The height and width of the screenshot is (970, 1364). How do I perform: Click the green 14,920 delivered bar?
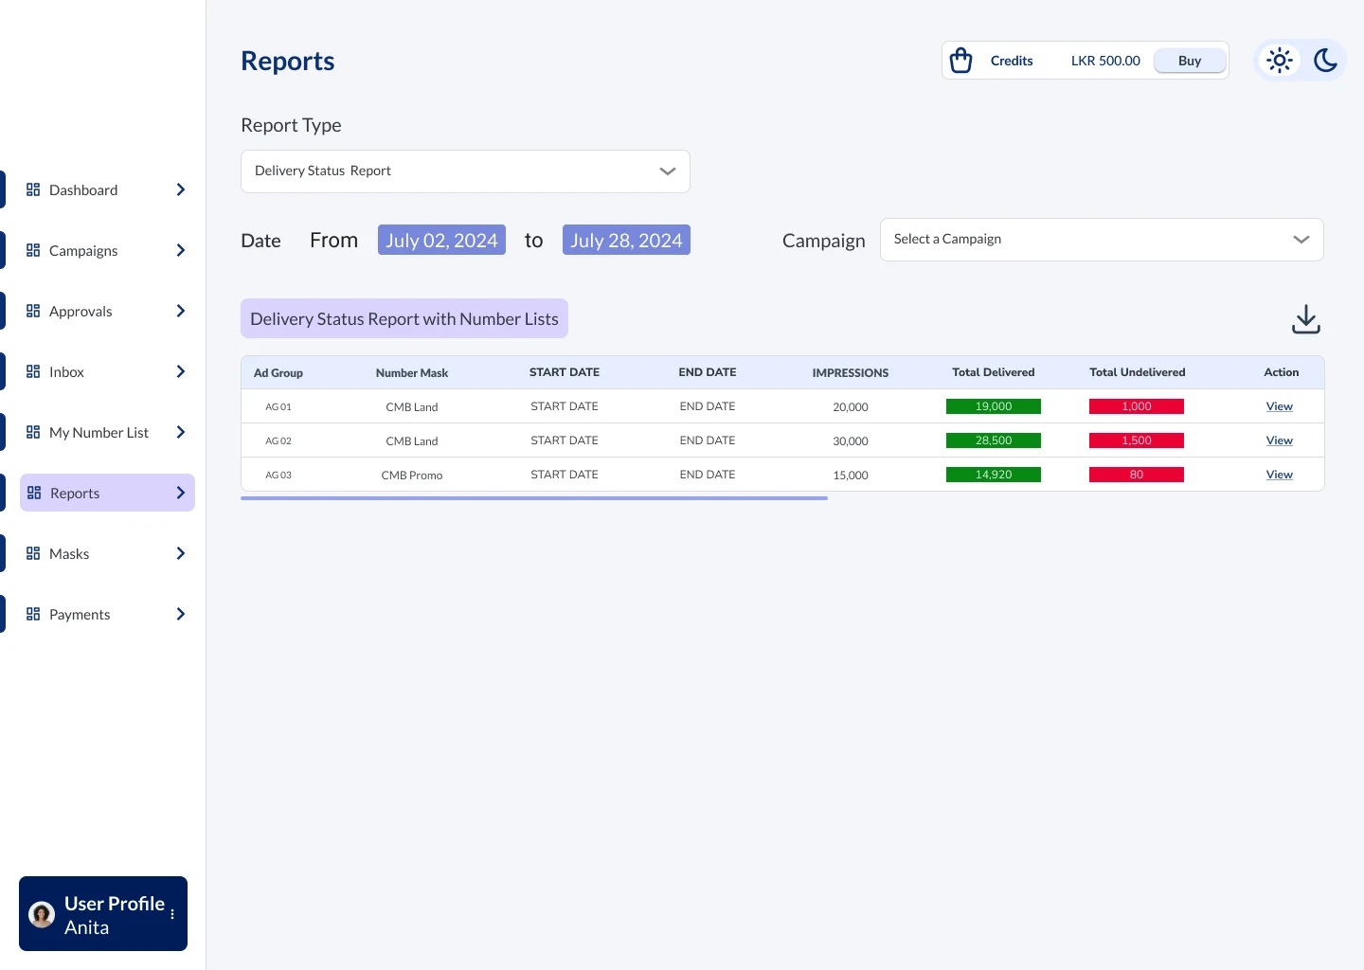(x=994, y=475)
